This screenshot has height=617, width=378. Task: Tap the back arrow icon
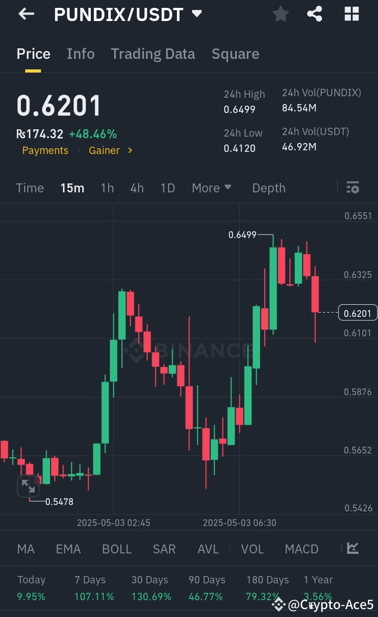(26, 14)
